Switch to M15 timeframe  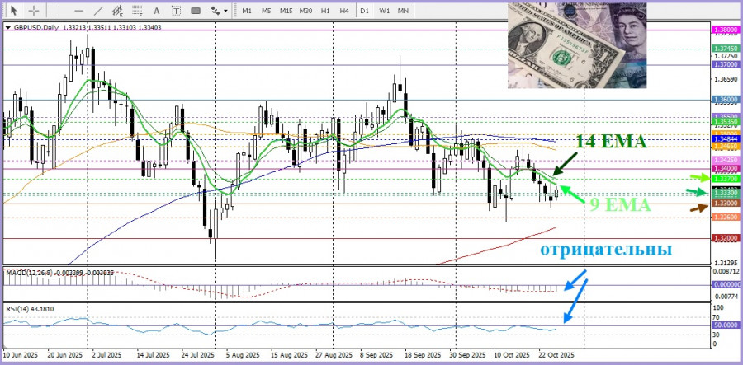[x=286, y=11]
